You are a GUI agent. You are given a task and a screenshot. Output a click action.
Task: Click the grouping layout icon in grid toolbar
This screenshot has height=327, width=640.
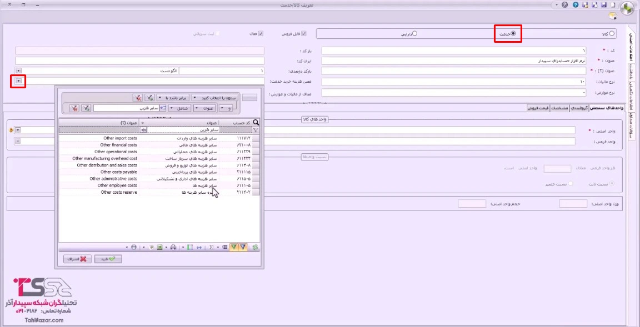pos(225,247)
